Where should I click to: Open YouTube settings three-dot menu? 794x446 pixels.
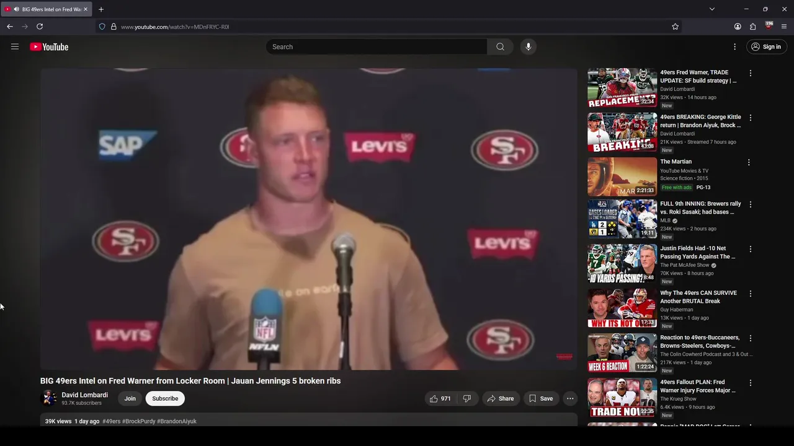(734, 46)
